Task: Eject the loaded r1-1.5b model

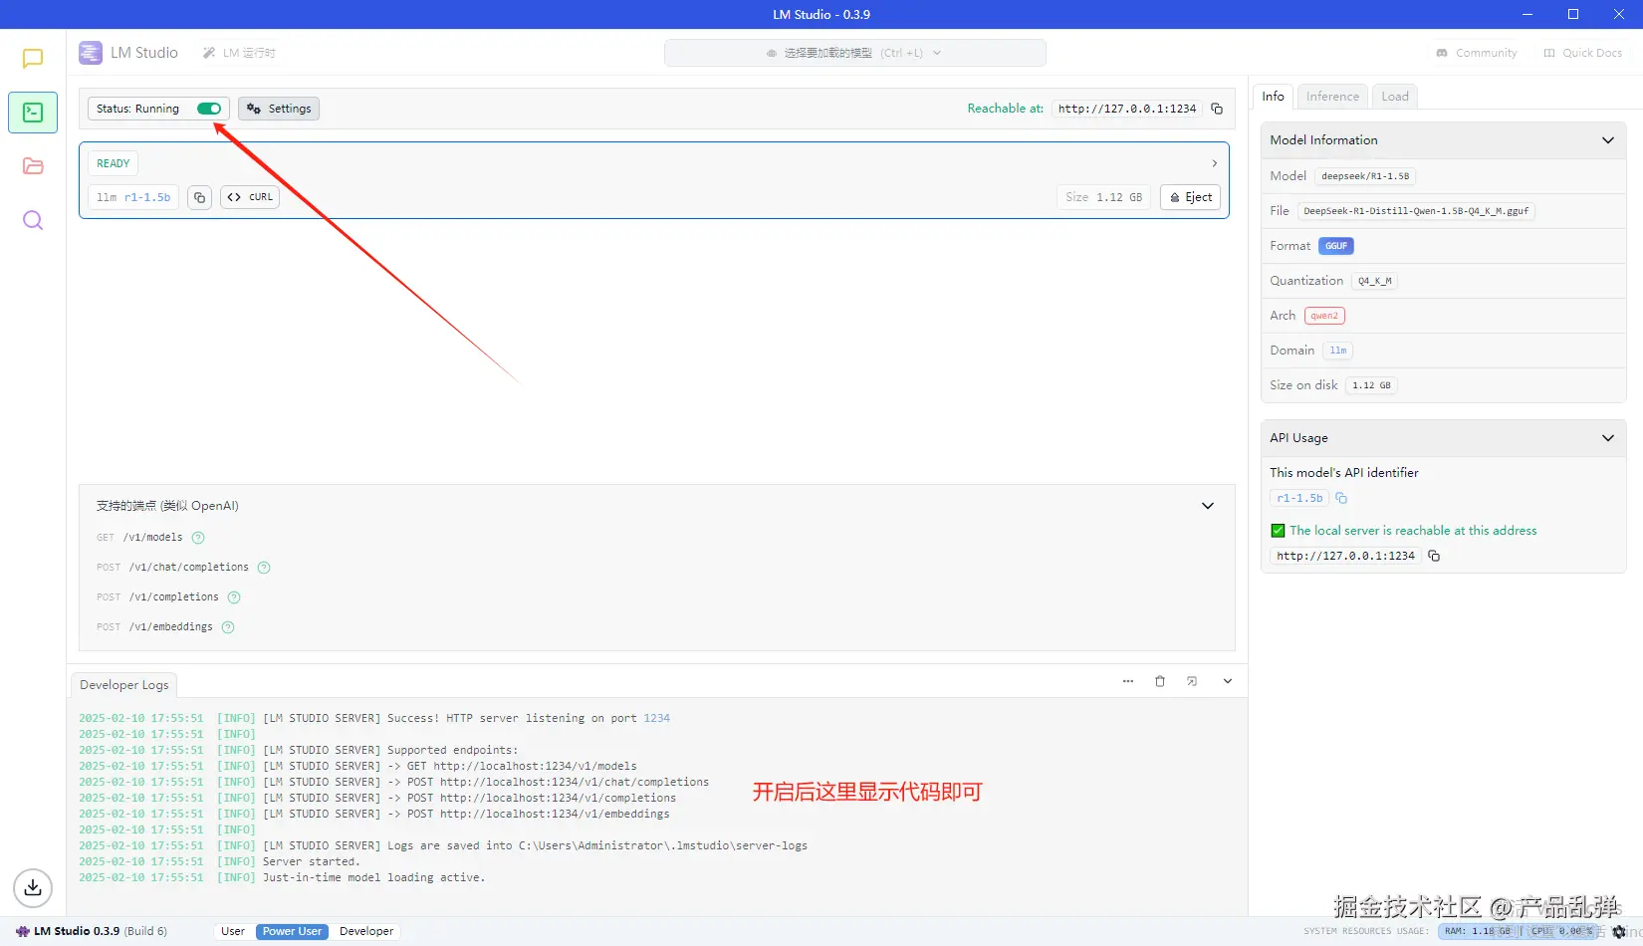Action: [x=1190, y=197]
